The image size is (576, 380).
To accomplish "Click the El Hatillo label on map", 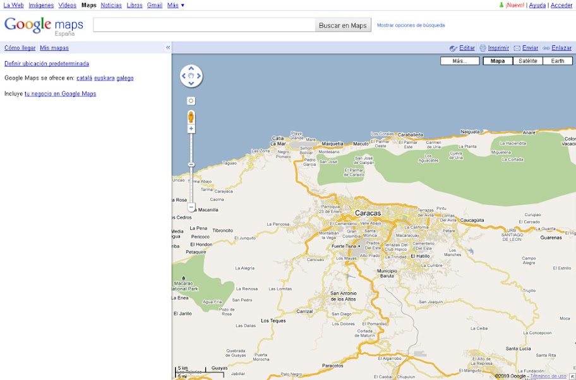I will tap(420, 256).
